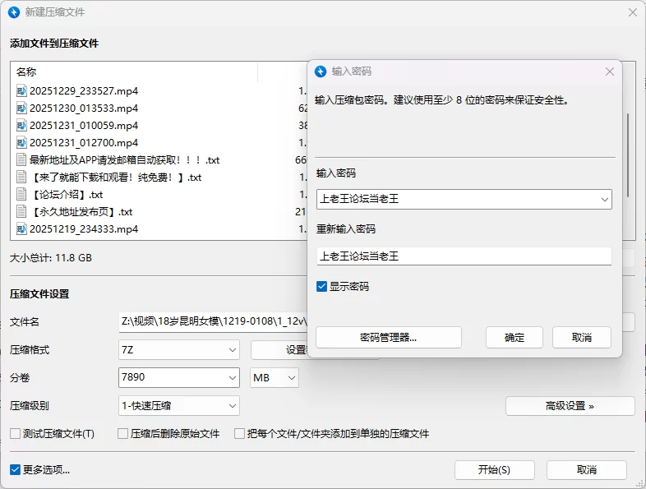Confirm password with 确定 button
The image size is (646, 489).
pyautogui.click(x=514, y=338)
